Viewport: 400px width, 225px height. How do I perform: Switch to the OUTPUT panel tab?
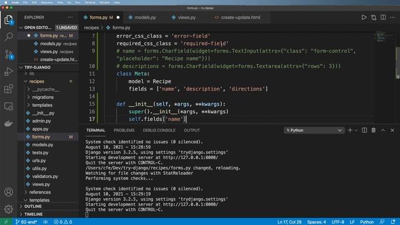tap(192, 130)
